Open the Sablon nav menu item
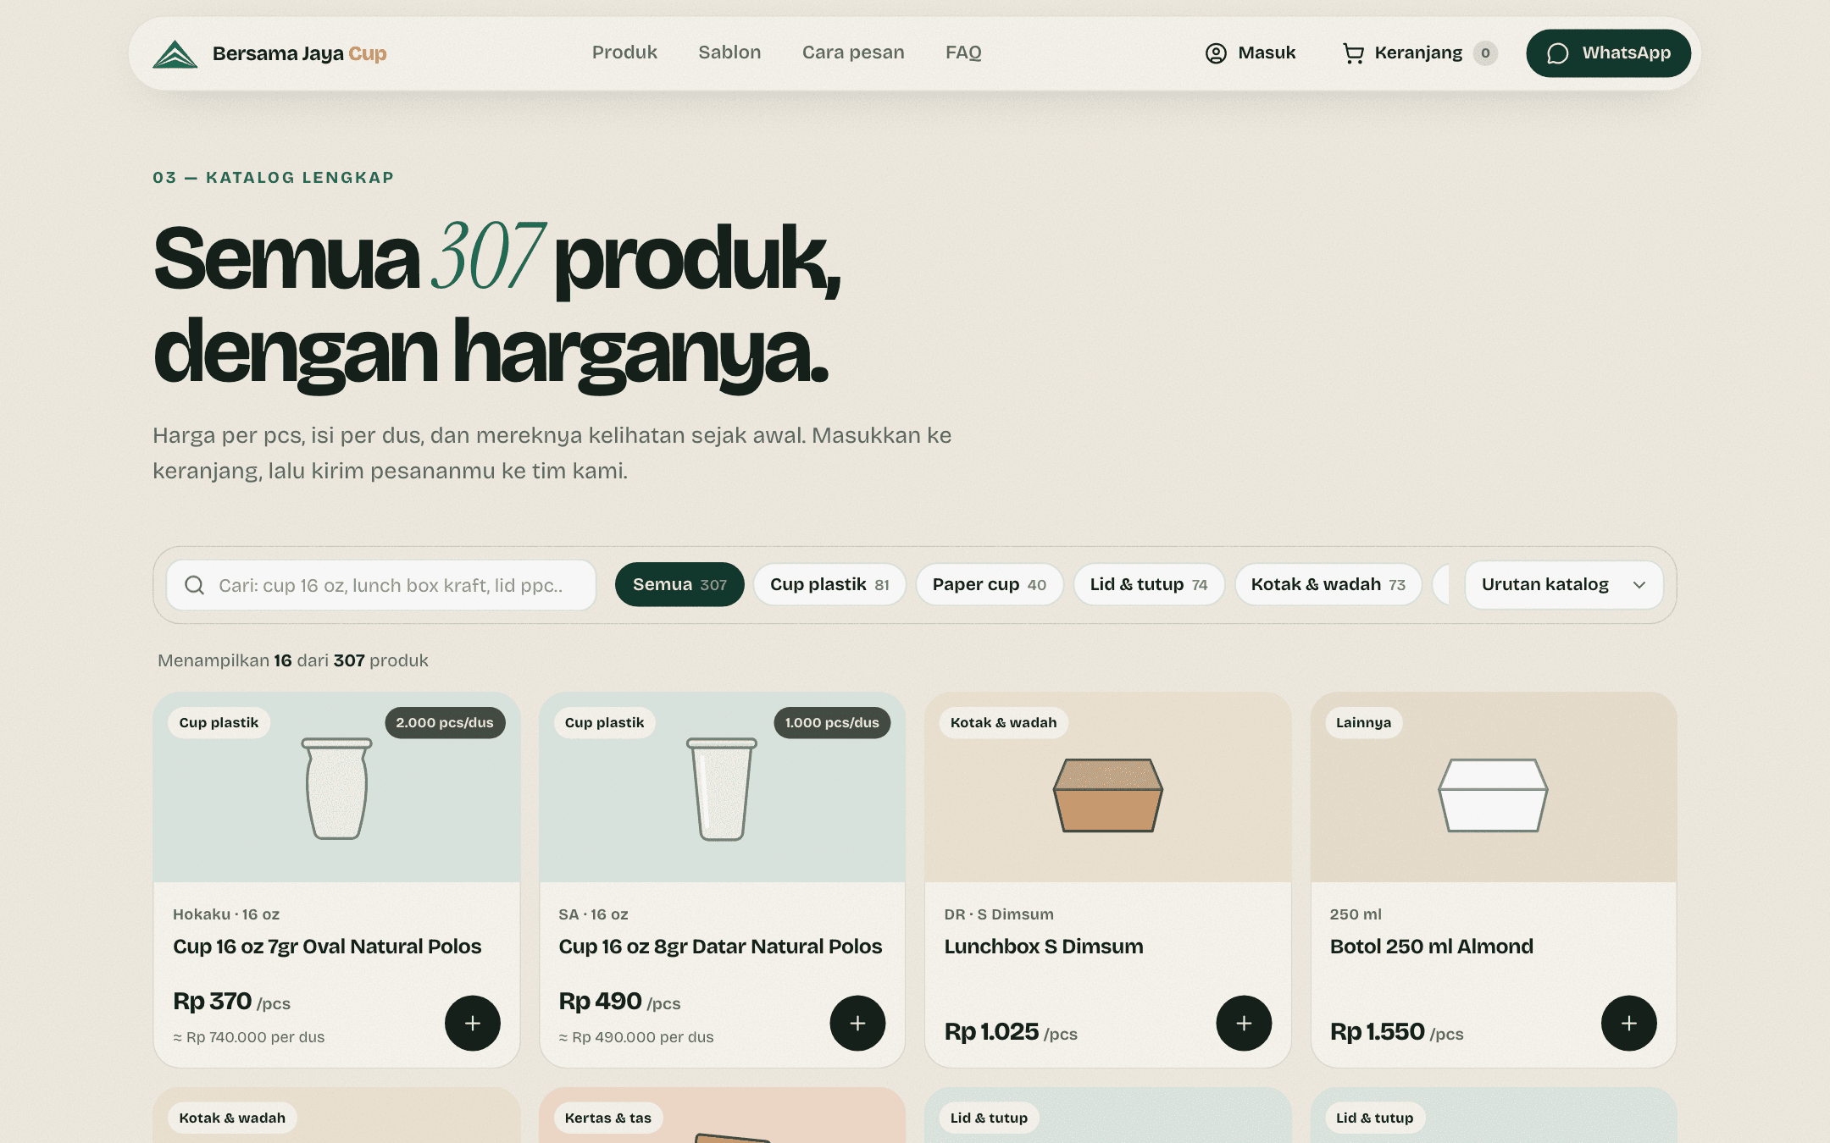 click(x=729, y=52)
